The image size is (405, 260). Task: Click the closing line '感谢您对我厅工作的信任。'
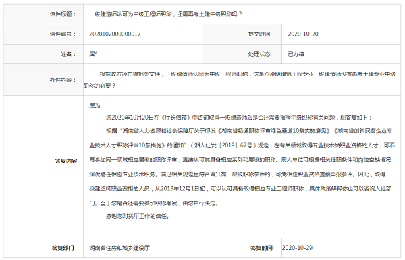[138, 216]
